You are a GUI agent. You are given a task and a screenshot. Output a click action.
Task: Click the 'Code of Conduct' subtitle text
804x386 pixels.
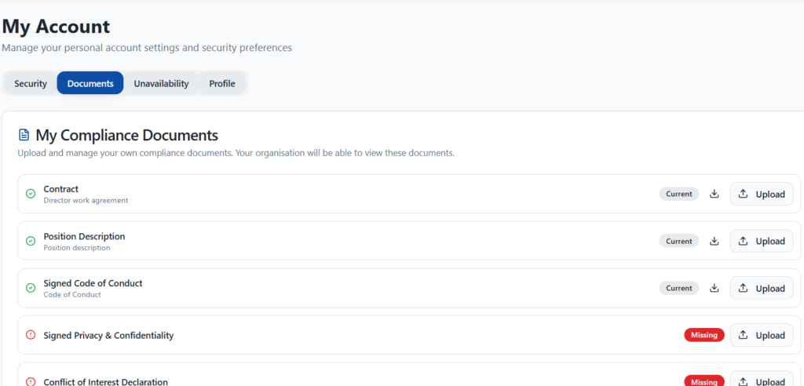point(72,295)
